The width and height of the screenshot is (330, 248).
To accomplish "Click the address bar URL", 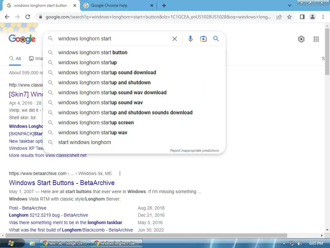I will (158, 17).
